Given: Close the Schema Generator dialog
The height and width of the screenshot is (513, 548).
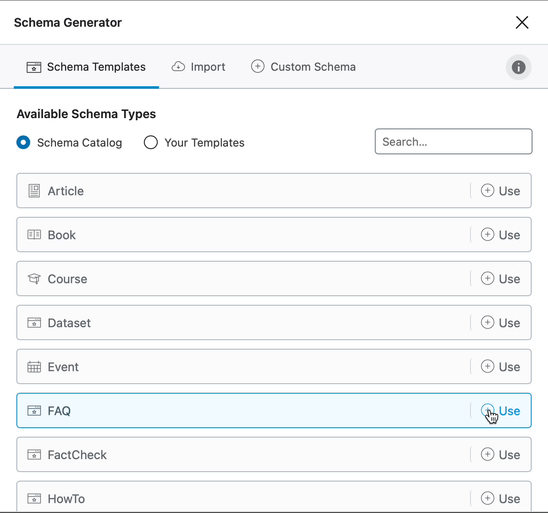Looking at the screenshot, I should click(522, 22).
